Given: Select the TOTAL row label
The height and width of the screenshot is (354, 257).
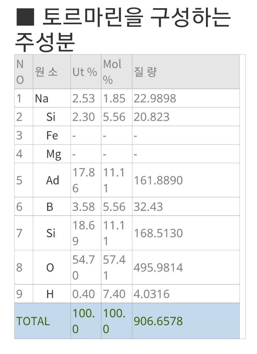Looking at the screenshot, I should pos(33,321).
